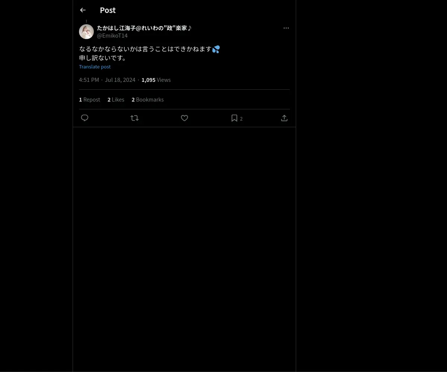Click the number beside the bookmark icon

tap(241, 119)
